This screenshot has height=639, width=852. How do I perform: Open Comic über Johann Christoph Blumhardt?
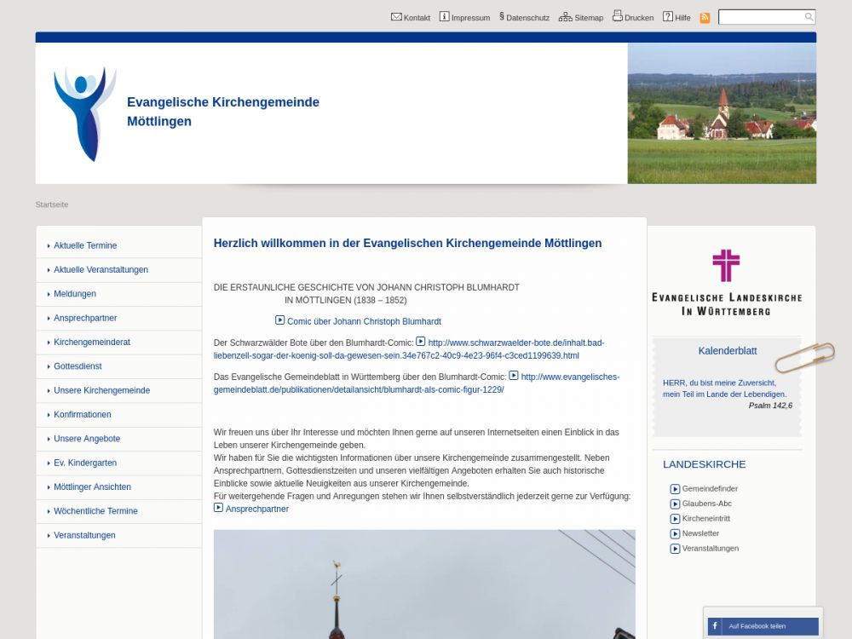click(x=364, y=322)
